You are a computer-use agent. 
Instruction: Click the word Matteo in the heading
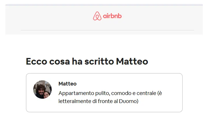132,61
